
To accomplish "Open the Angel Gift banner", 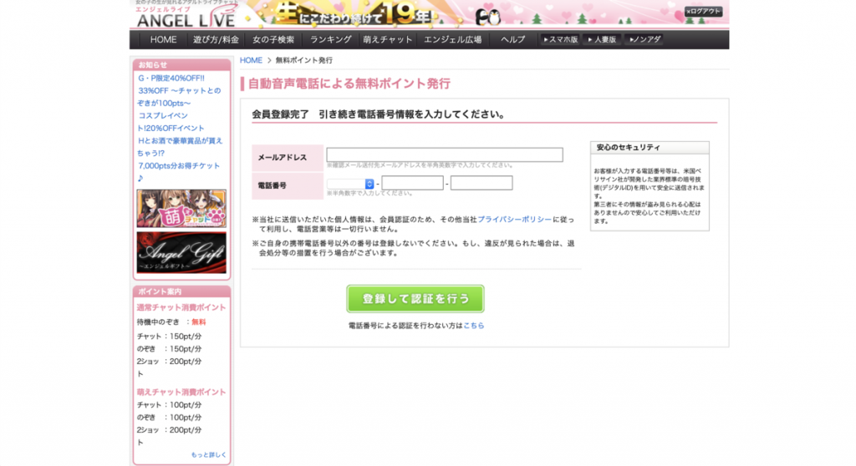I will point(181,252).
